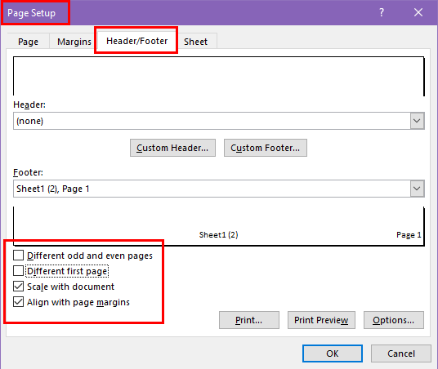Open the Footer combo box with Sheet1 (2), Page 1

pyautogui.click(x=219, y=189)
